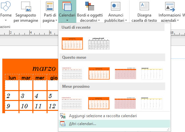The width and height of the screenshot is (185, 132).
Task: Click the marzo calendar title text
Action: point(44,69)
